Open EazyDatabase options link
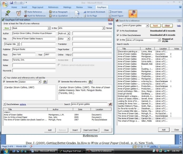The width and height of the screenshot is (183, 154). pyautogui.click(x=23, y=104)
